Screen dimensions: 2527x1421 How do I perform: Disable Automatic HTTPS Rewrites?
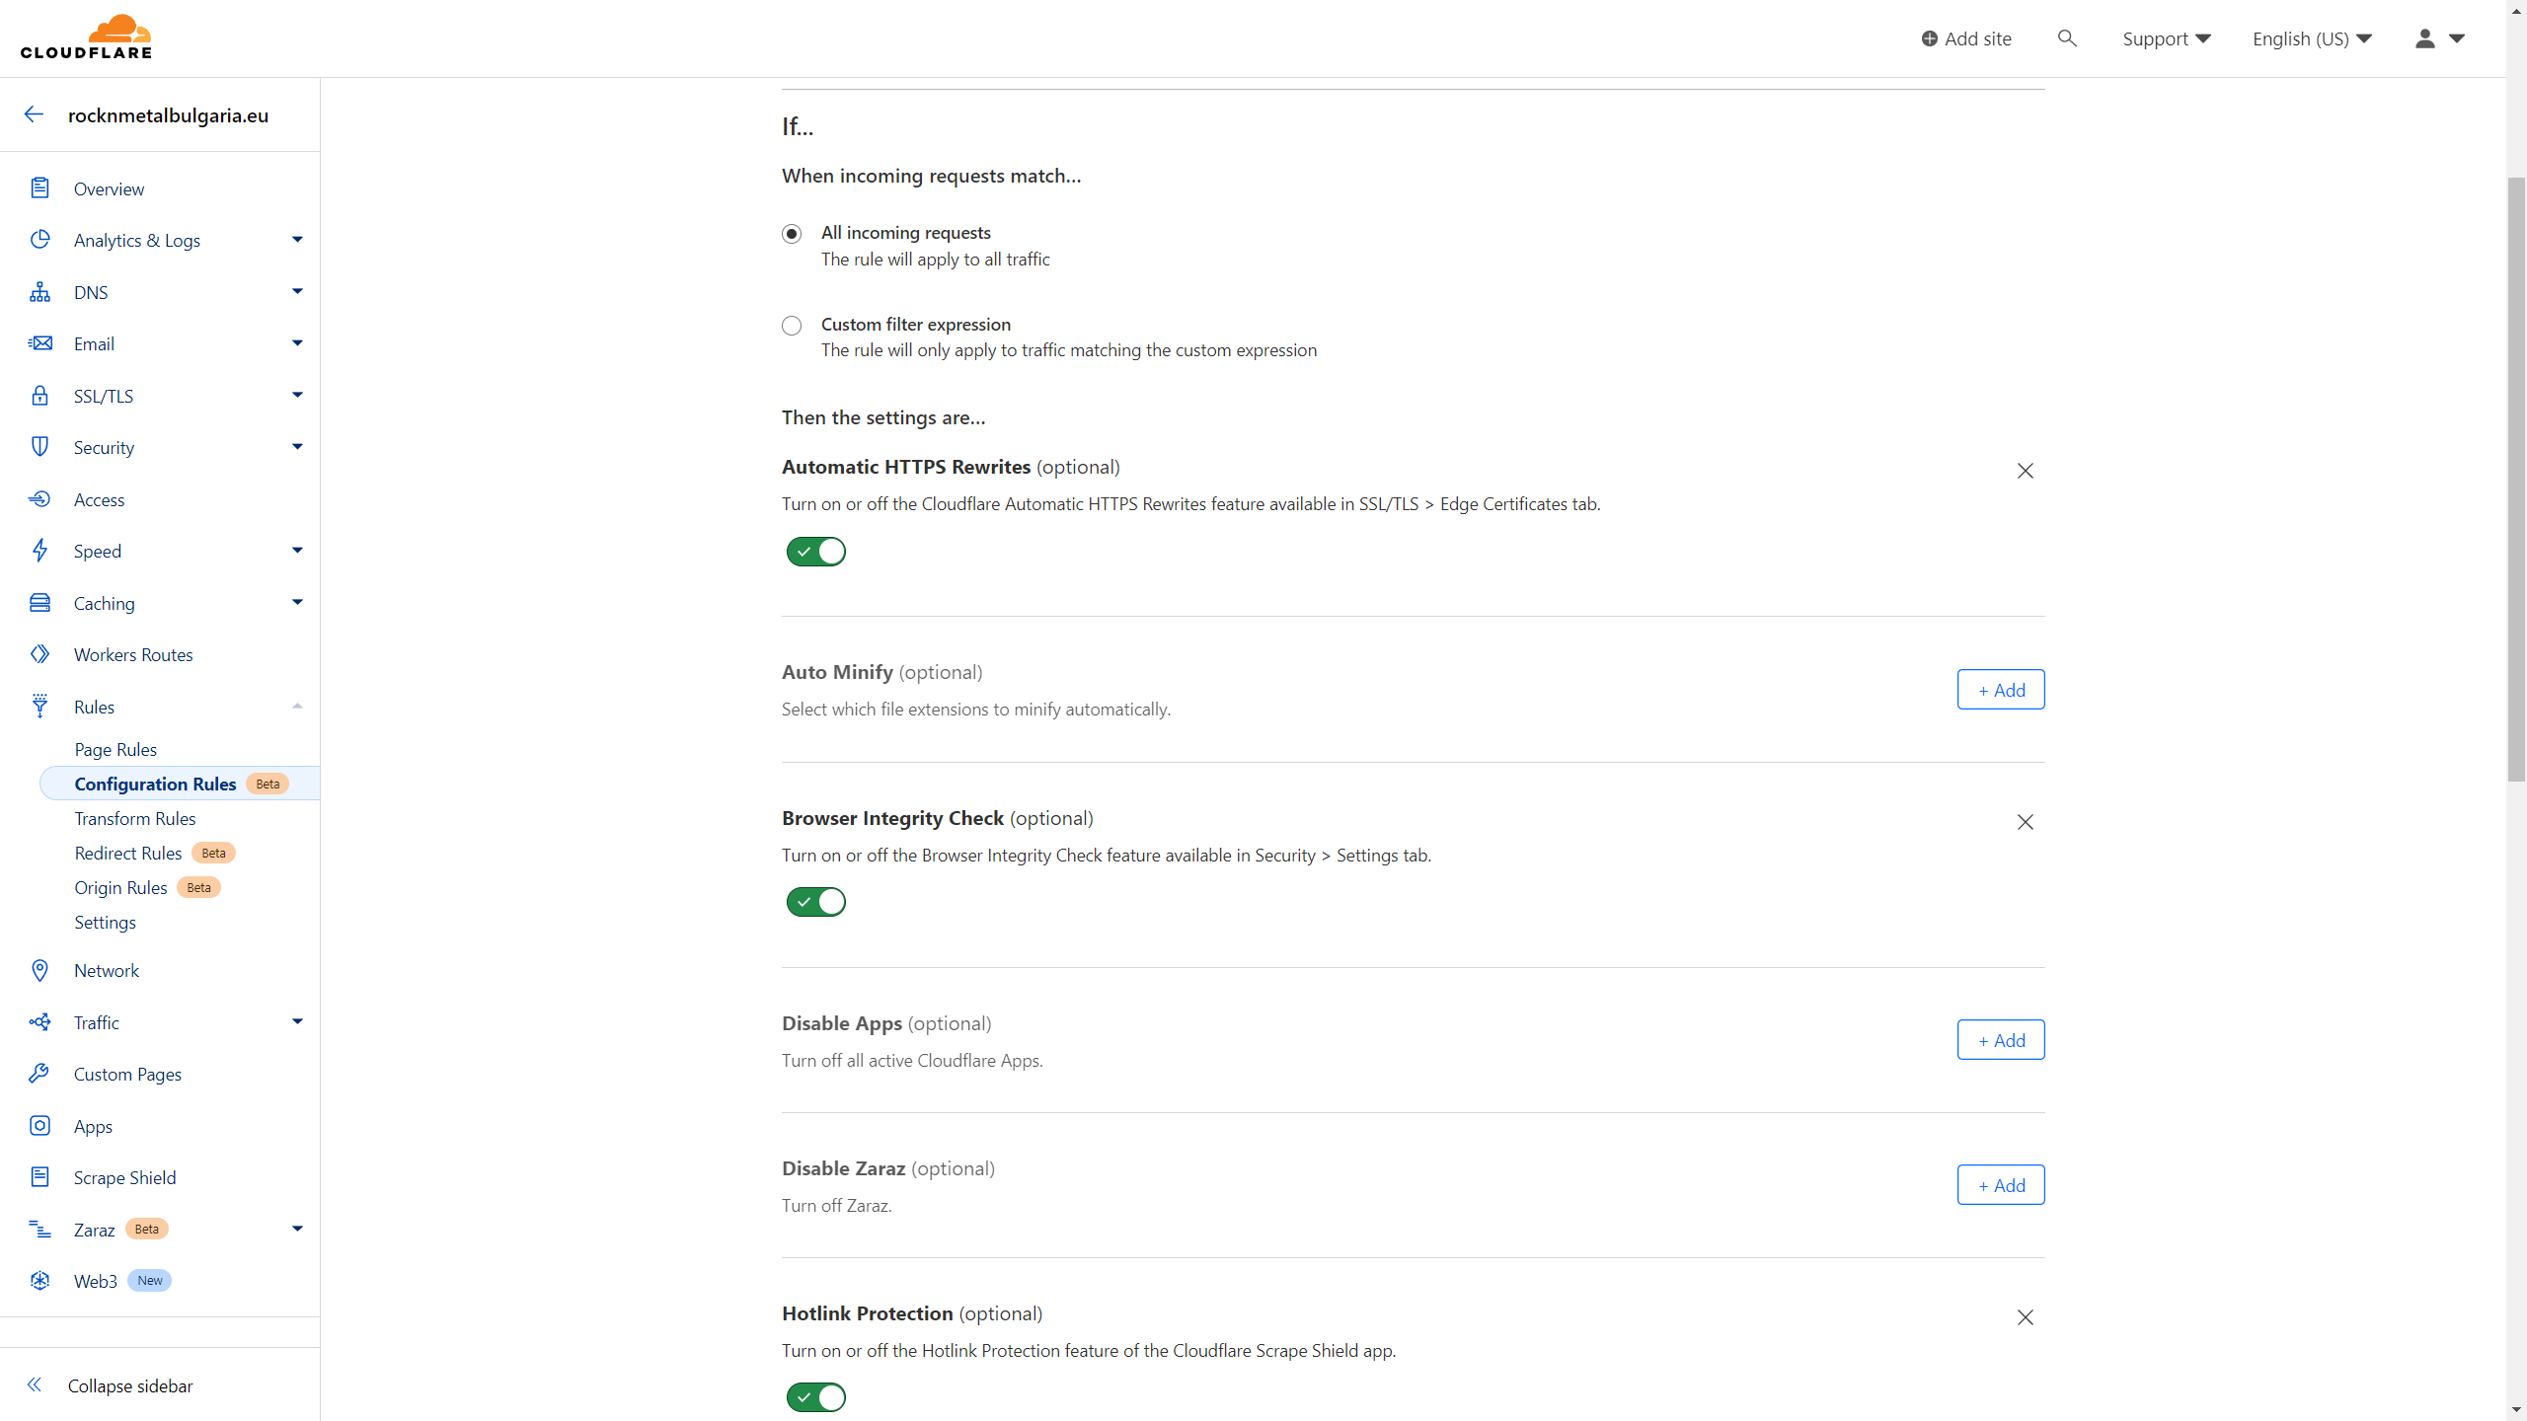point(815,551)
